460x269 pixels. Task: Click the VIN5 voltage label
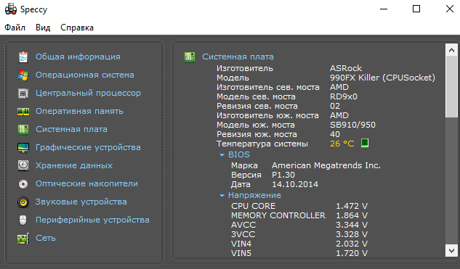[x=241, y=253]
